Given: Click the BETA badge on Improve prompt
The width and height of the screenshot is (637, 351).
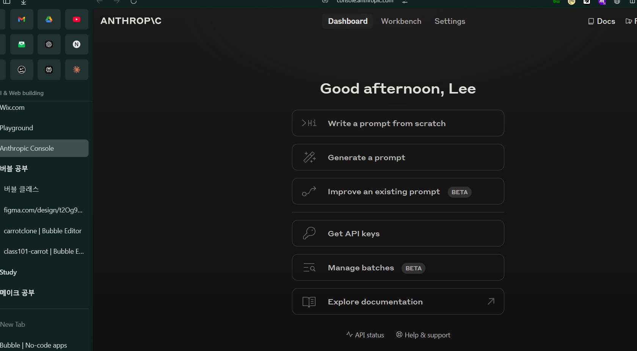Looking at the screenshot, I should coord(460,192).
